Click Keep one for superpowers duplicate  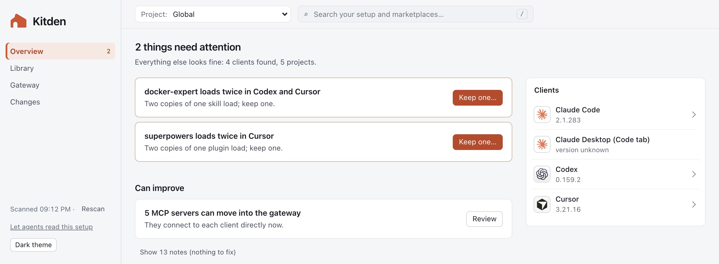(x=477, y=142)
